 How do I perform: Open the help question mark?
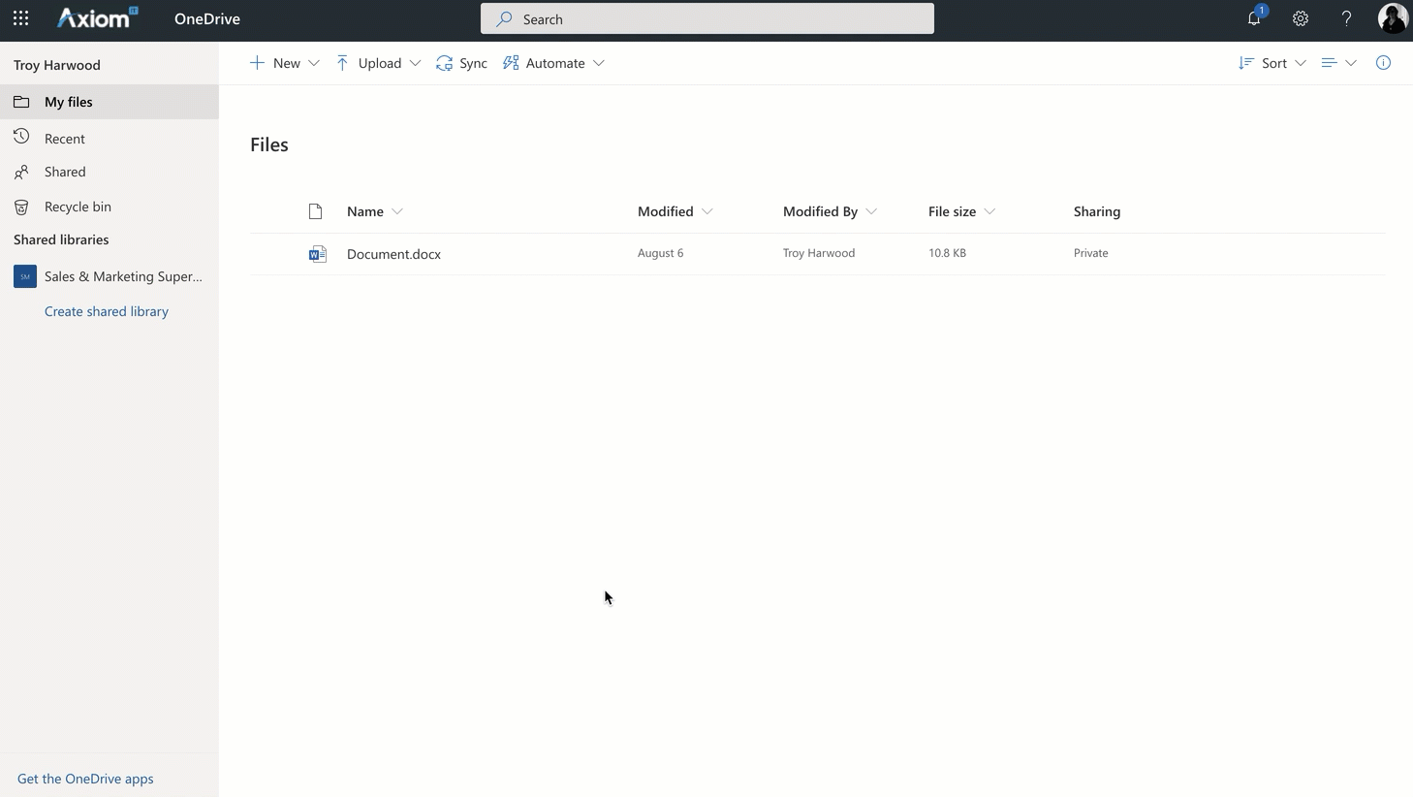[x=1346, y=18]
